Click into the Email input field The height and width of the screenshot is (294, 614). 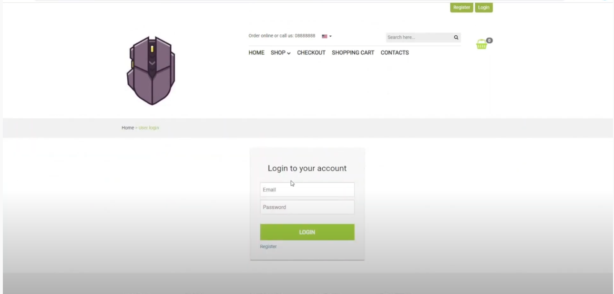(x=307, y=190)
